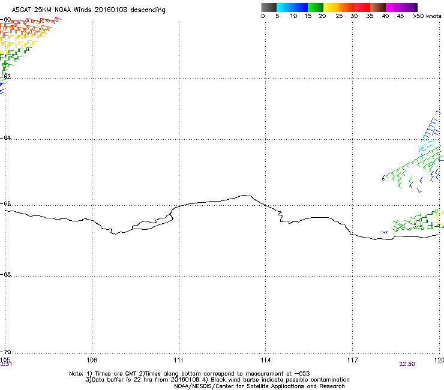Click the -68 latitude axis label

click(5, 274)
